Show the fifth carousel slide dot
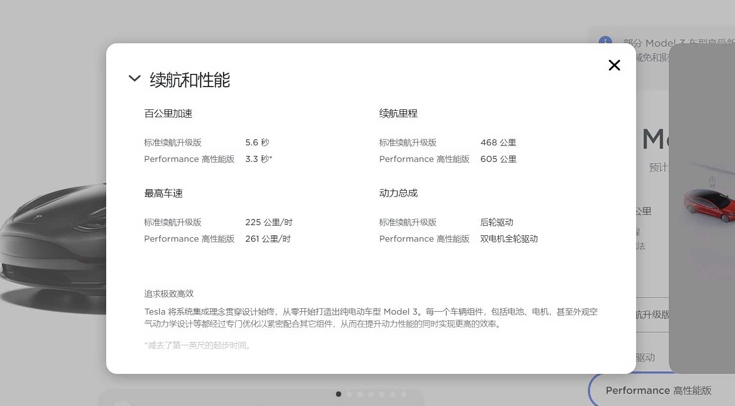This screenshot has height=406, width=735. click(382, 394)
